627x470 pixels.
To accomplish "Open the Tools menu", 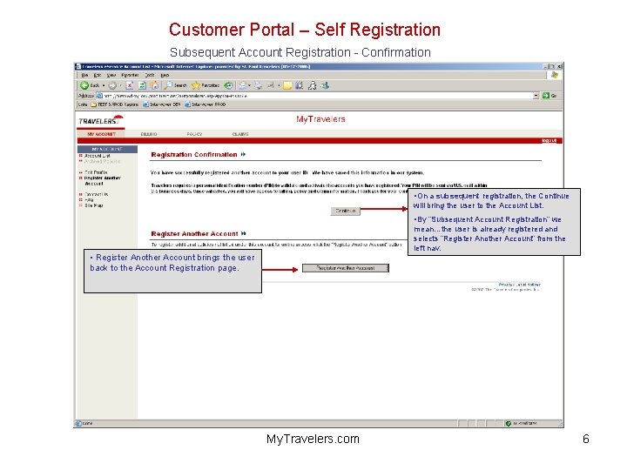I will point(150,75).
